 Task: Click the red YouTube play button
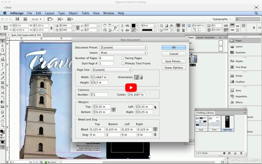[x=131, y=88]
